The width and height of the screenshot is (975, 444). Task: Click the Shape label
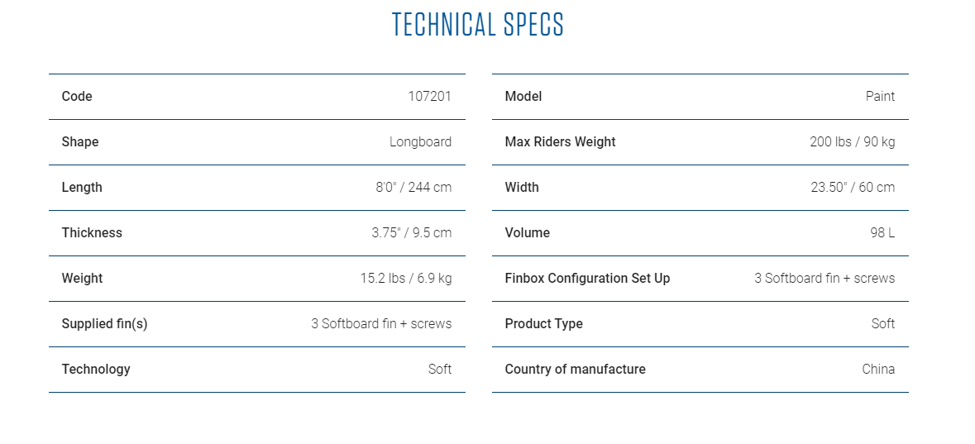point(80,141)
